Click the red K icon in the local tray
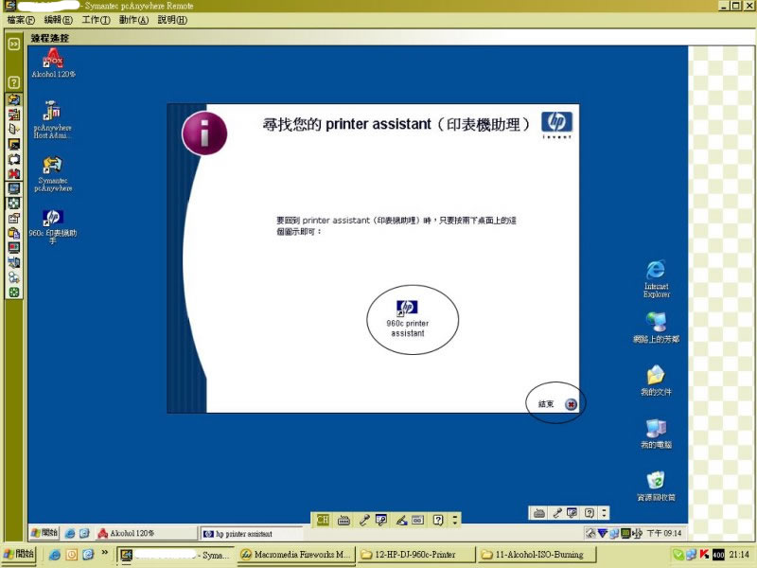 point(704,554)
